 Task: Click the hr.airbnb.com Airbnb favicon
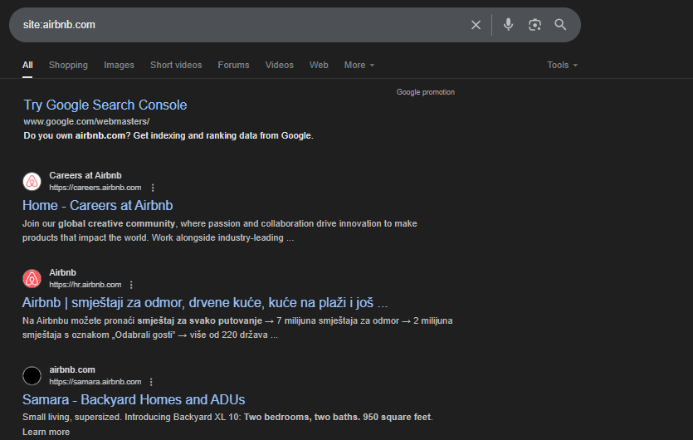32,278
